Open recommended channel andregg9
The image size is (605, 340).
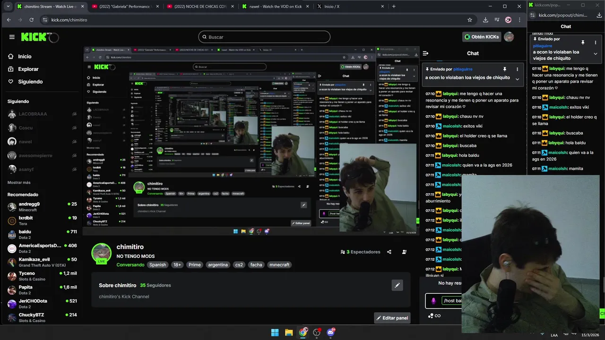42,207
